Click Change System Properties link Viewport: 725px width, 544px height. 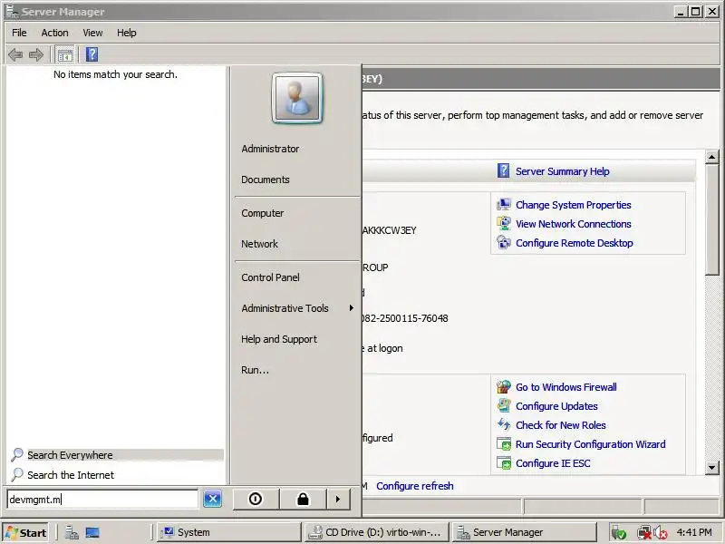574,205
